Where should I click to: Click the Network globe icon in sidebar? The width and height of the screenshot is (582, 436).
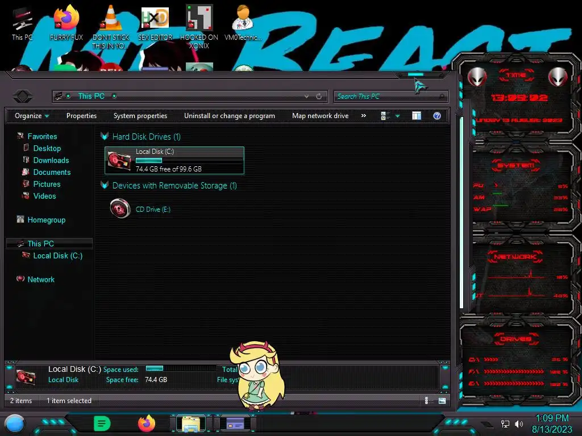pyautogui.click(x=20, y=279)
